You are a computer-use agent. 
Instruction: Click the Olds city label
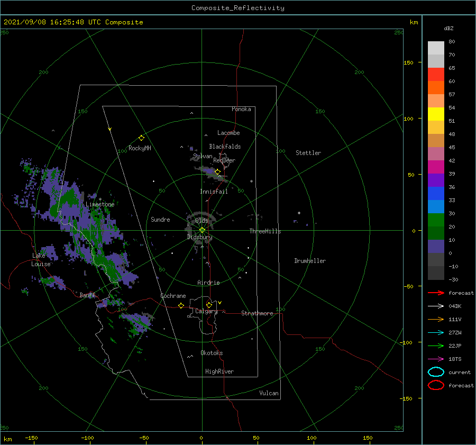coord(202,221)
